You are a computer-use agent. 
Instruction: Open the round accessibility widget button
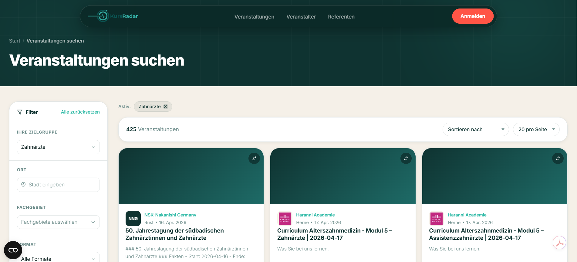[x=13, y=250]
